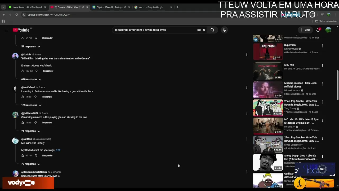Viewport: 339px width, 191px height.
Task: Like the Konidis comment
Action: pos(23,71)
